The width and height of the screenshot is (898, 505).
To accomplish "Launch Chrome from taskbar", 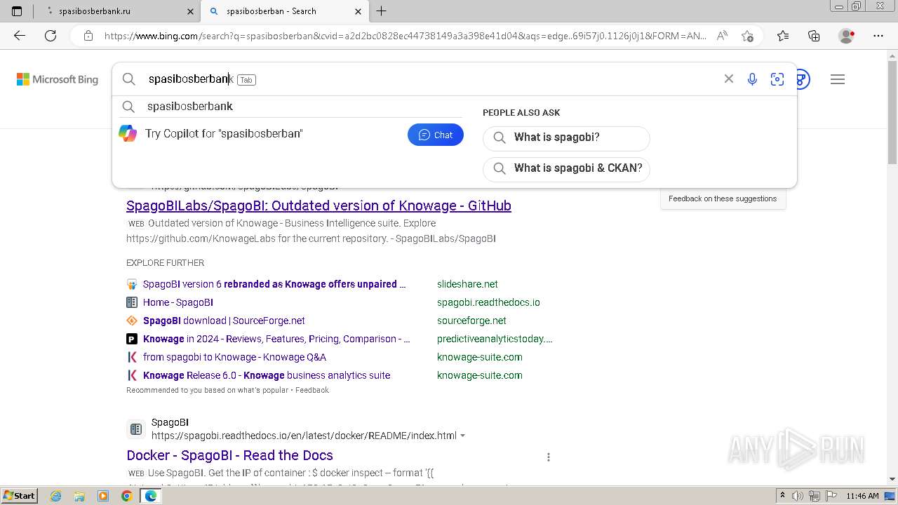I will [126, 496].
